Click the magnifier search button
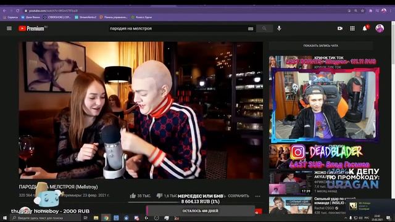The width and height of the screenshot is (395, 222). point(264,28)
